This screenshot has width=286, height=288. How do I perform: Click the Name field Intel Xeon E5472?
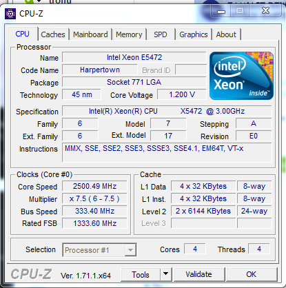pyautogui.click(x=134, y=57)
